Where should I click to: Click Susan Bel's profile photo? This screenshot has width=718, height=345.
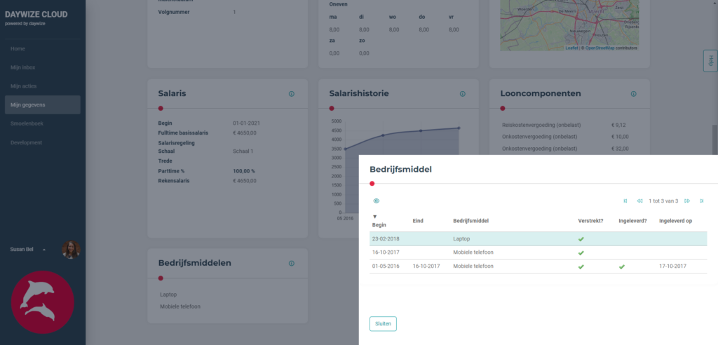point(71,250)
